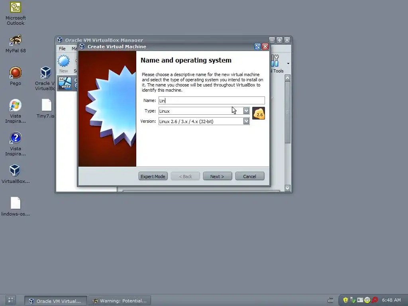Open the Machine menu in VirtualBox Manager

click(74, 49)
